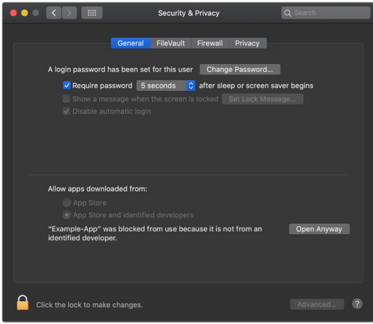
Task: Show all preferences grid icon
Action: coord(92,13)
